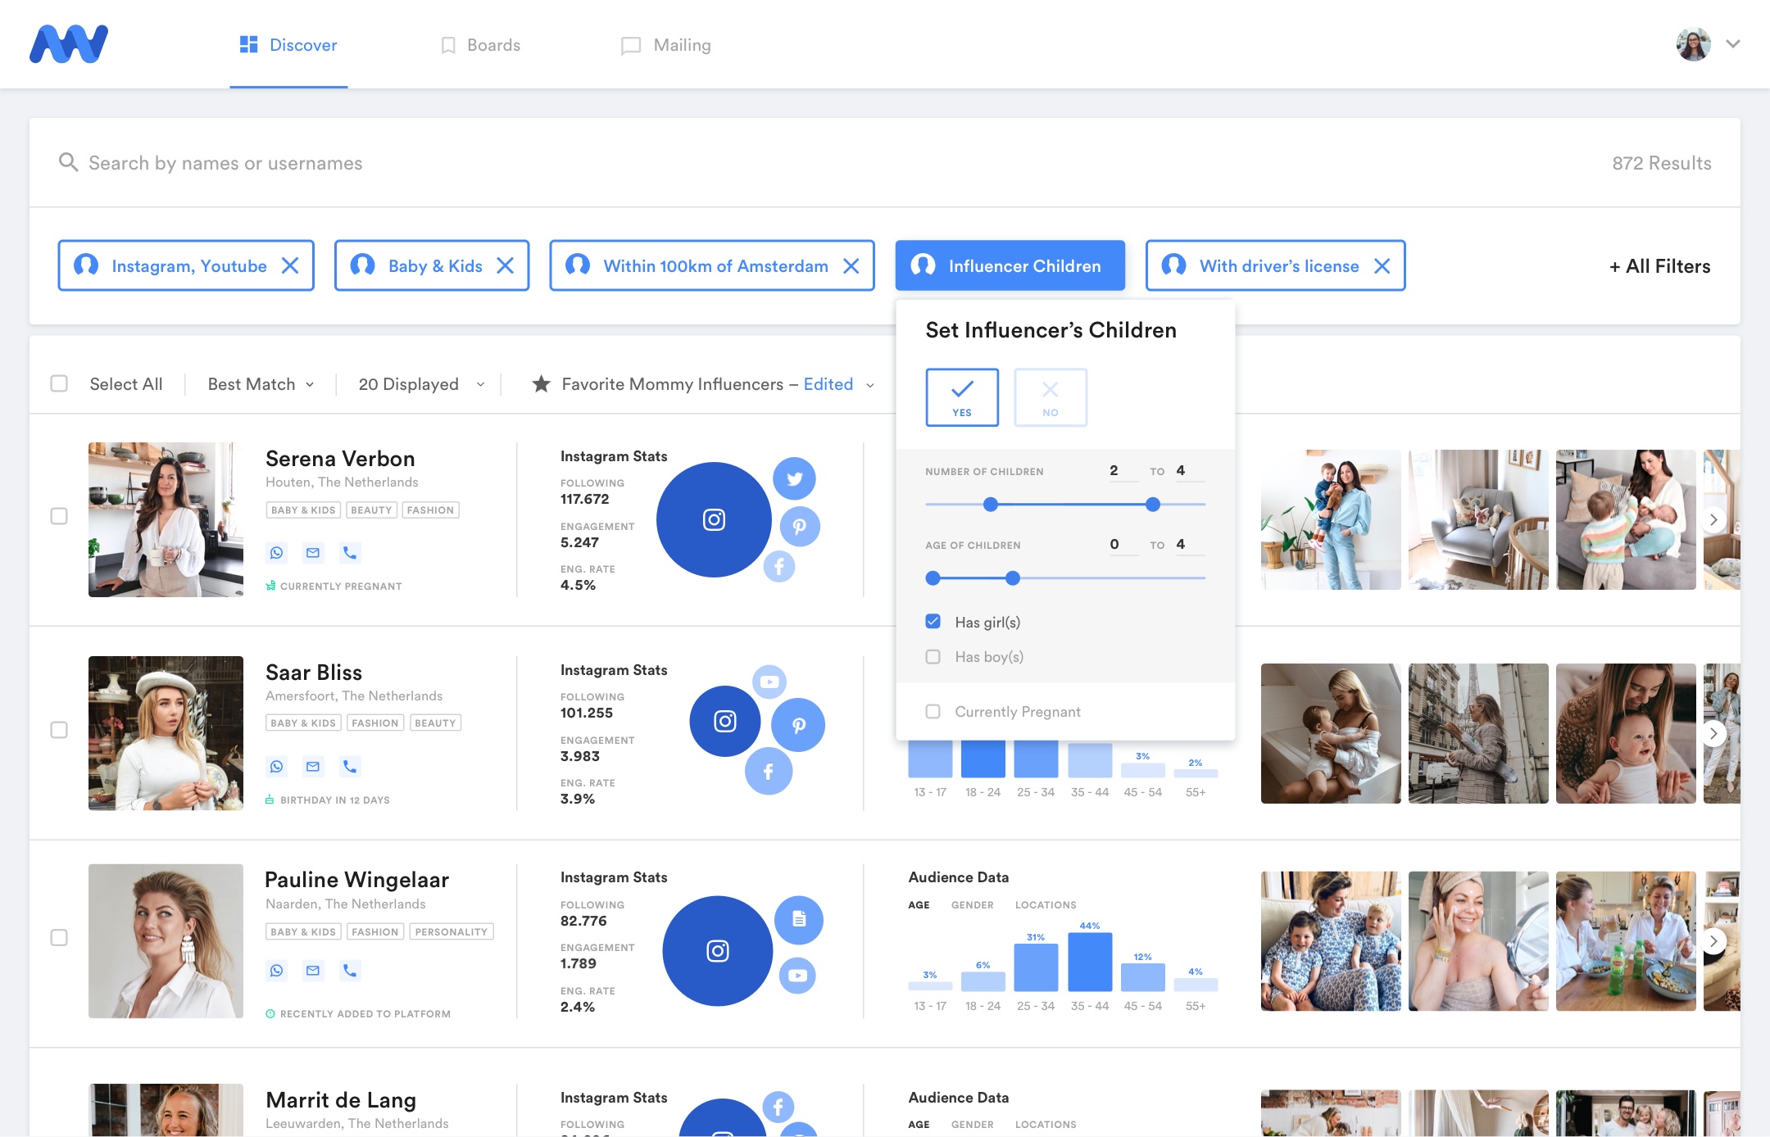This screenshot has height=1137, width=1770.
Task: Go to the Mailing tab
Action: (666, 45)
